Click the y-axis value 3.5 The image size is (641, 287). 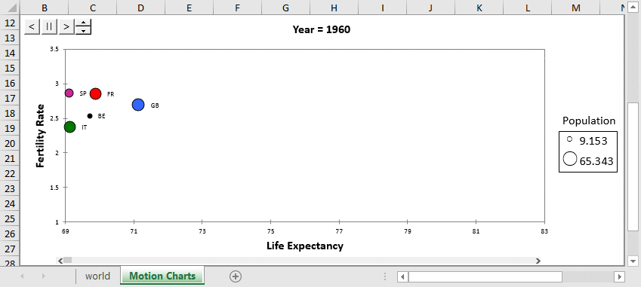54,49
